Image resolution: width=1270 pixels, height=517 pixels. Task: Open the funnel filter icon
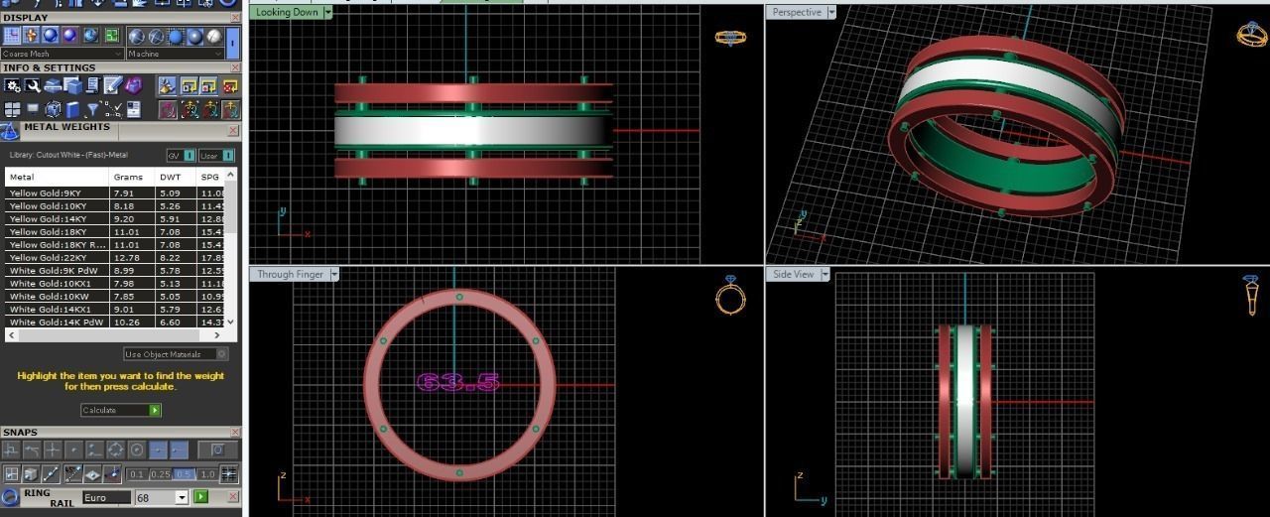tap(92, 109)
